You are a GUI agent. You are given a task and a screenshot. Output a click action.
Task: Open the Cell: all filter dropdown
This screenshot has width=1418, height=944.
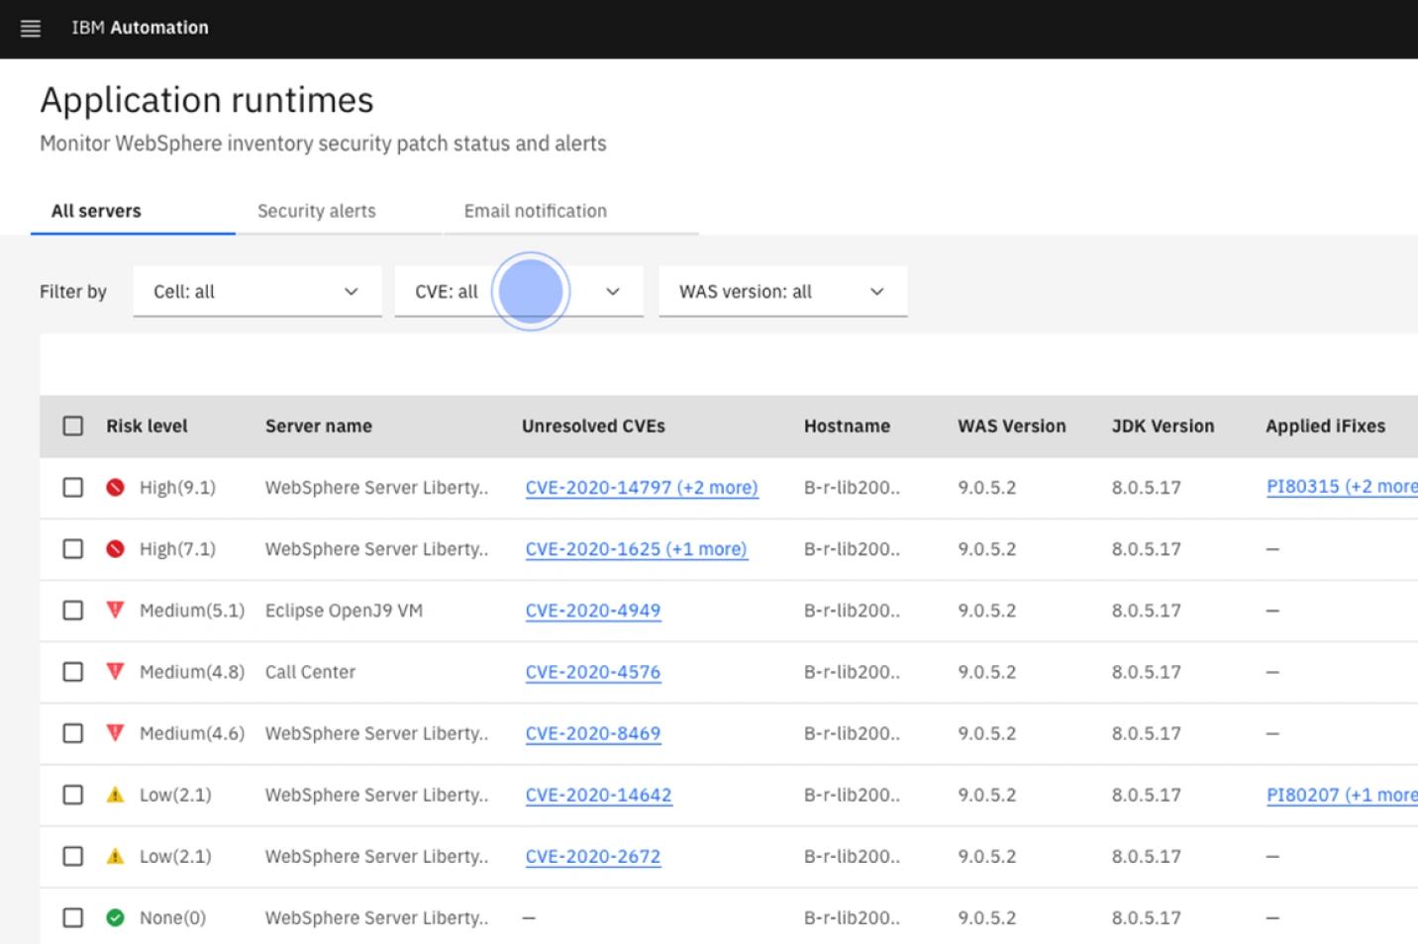point(256,291)
